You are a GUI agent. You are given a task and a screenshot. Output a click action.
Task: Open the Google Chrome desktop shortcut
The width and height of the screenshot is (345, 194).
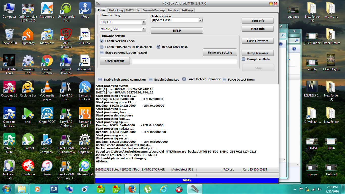pos(47,61)
